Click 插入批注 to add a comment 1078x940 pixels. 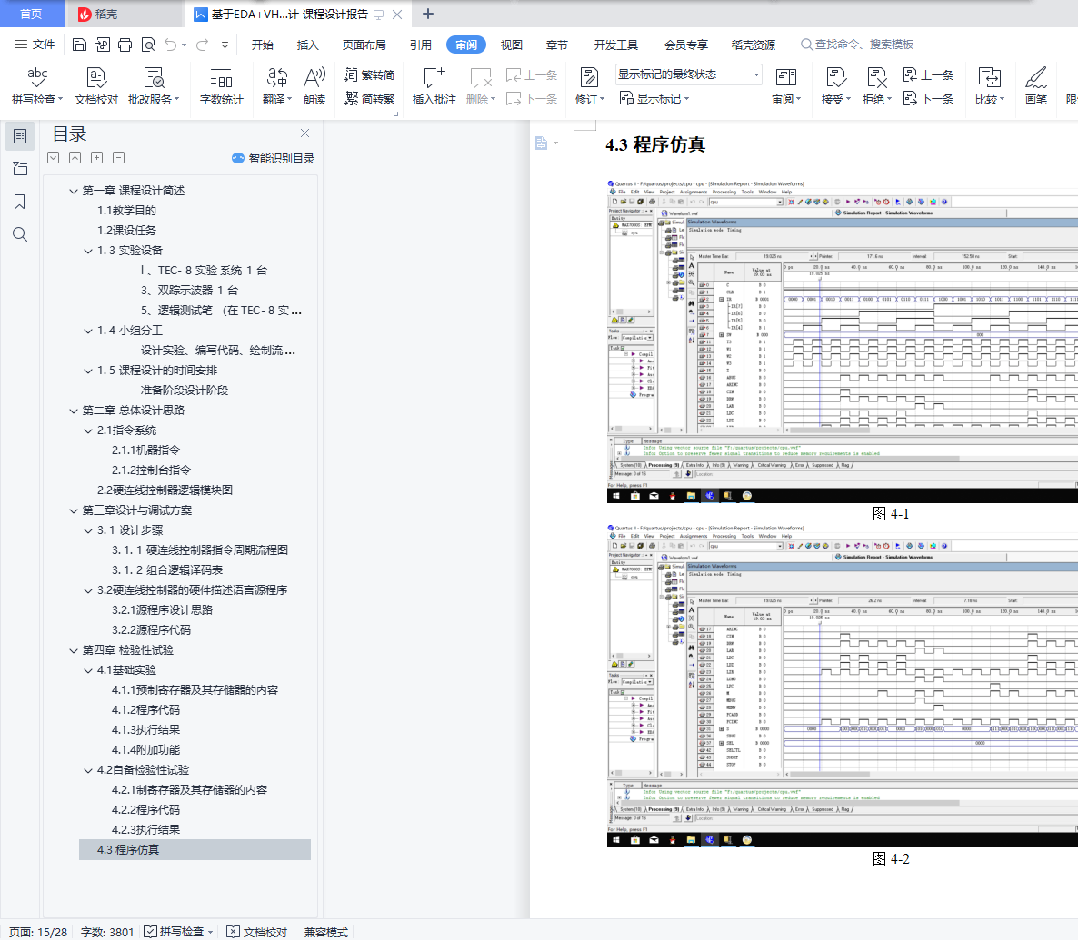point(434,86)
